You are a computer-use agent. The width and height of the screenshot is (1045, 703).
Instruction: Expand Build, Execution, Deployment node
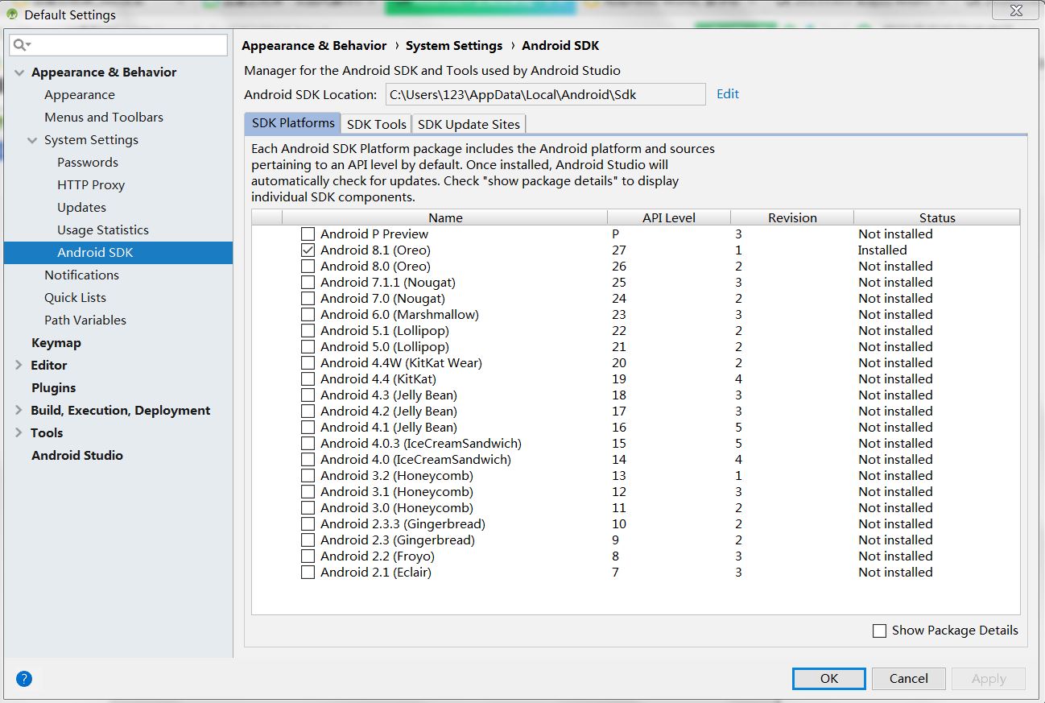coord(19,411)
